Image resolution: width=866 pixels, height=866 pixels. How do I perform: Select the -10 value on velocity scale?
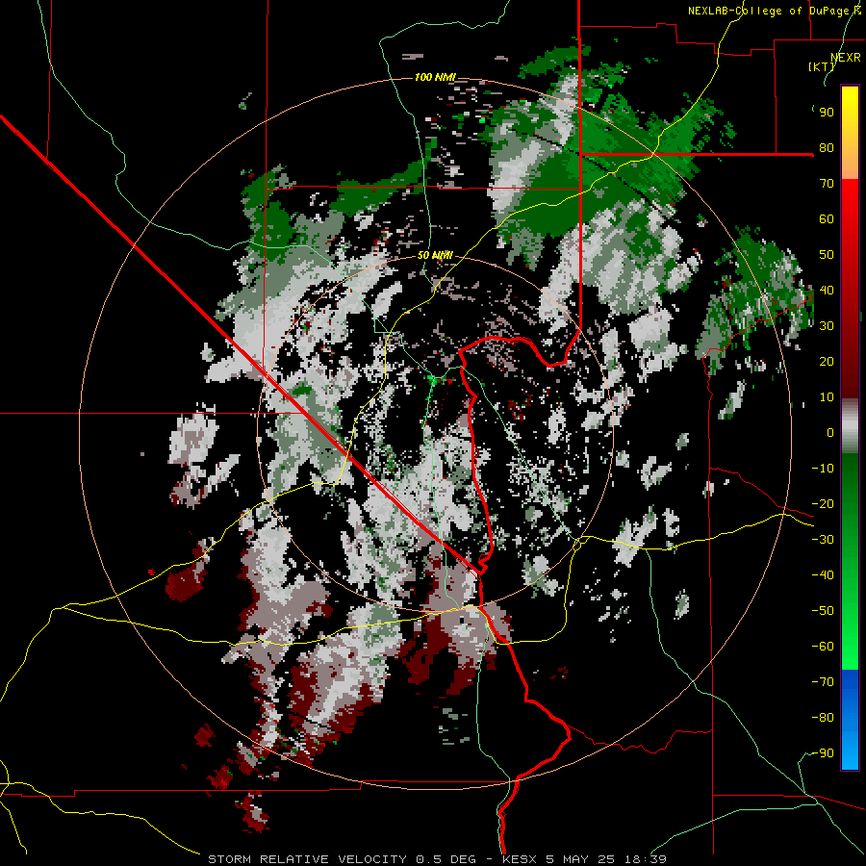[x=823, y=469]
